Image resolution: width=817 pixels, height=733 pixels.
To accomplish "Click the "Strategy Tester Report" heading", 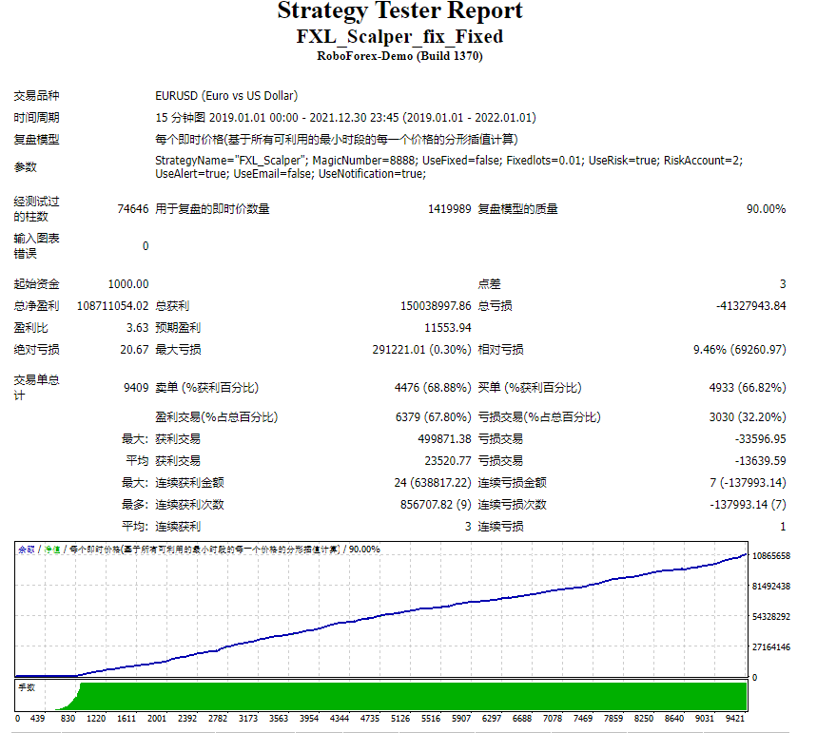I will click(x=399, y=10).
